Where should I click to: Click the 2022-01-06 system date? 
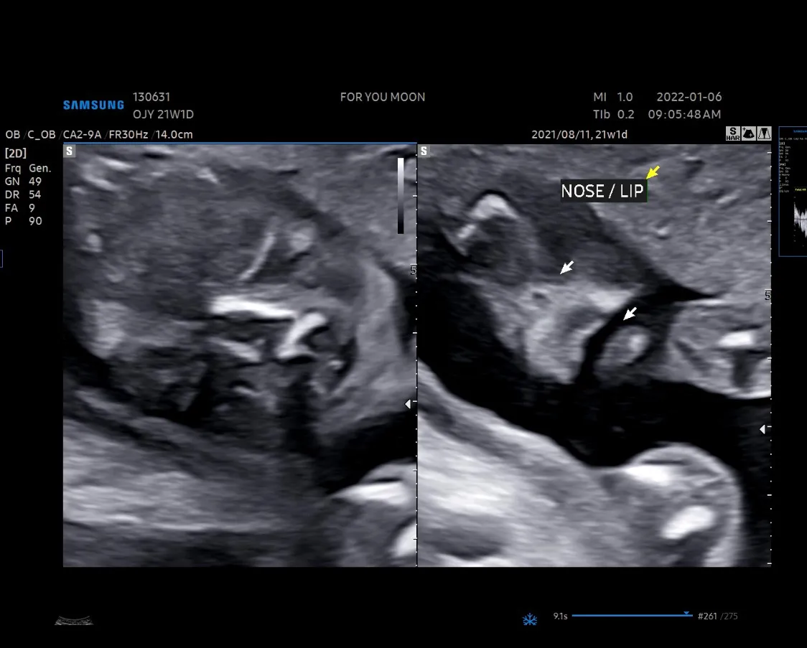coord(689,97)
